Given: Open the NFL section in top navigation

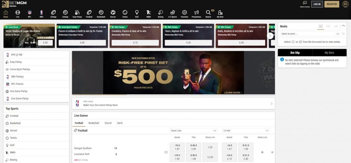Looking at the screenshot, I should [x=29, y=14].
